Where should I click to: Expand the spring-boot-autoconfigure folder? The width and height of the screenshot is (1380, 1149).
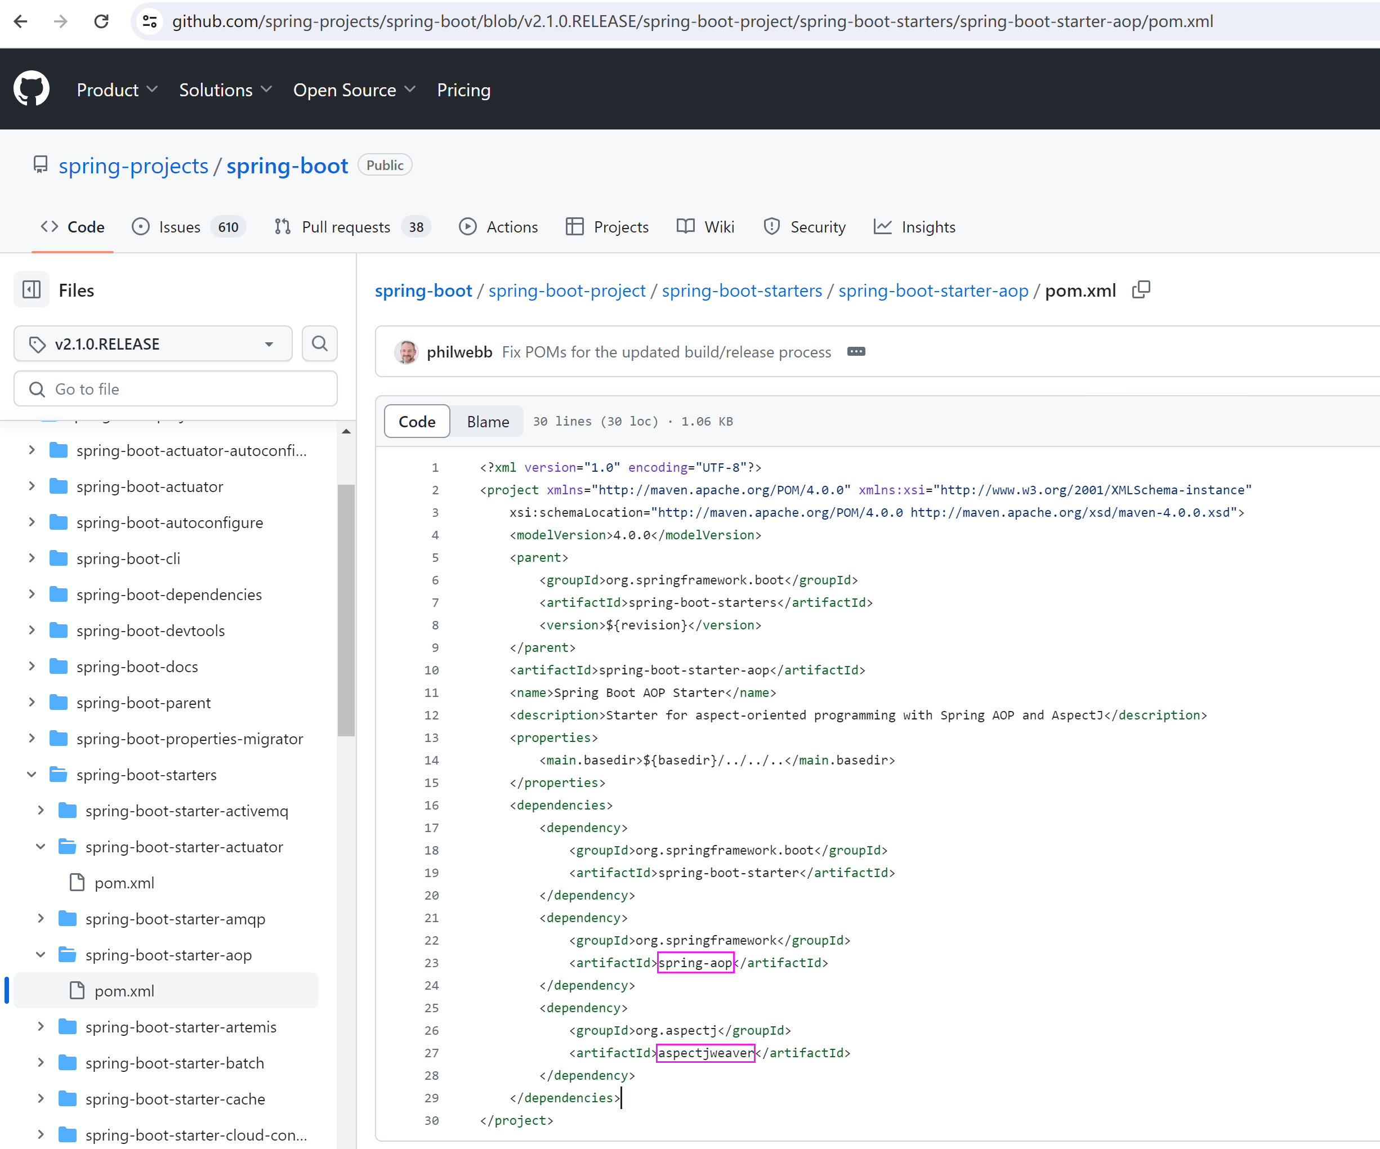point(32,523)
